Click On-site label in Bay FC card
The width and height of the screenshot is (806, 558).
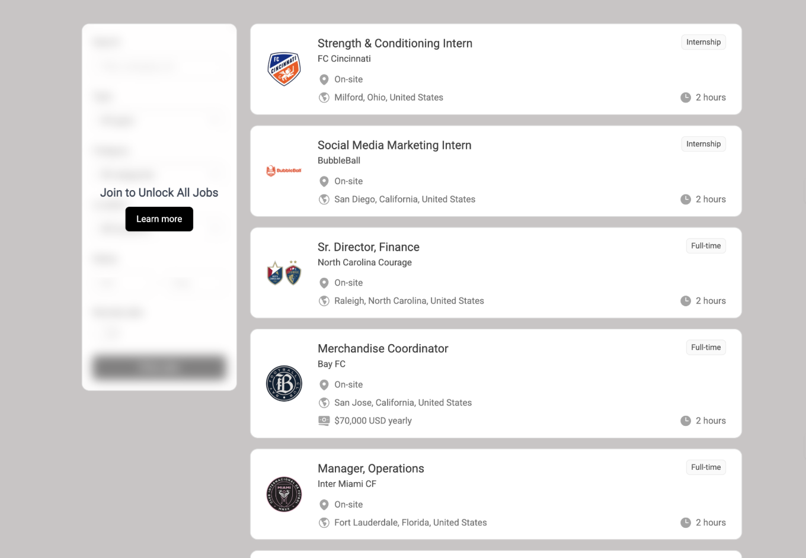click(x=348, y=385)
